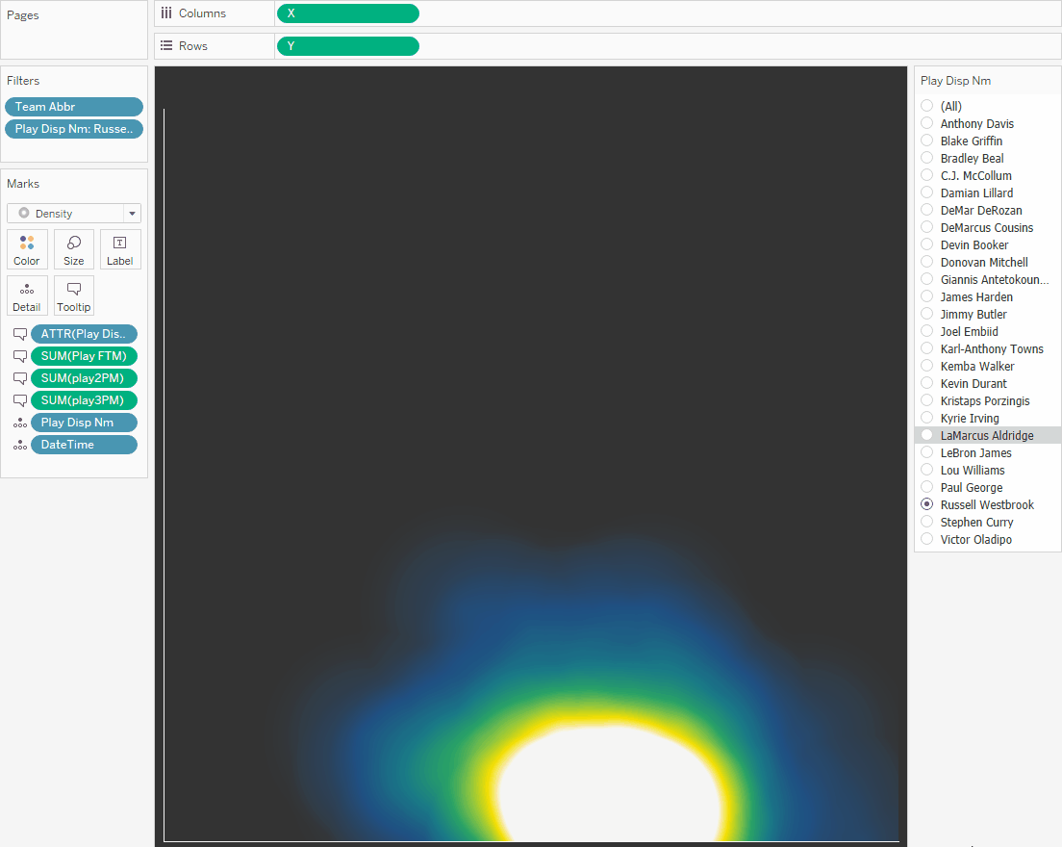
Task: Choose DeMar DeRozan in the filter list
Action: click(x=981, y=210)
